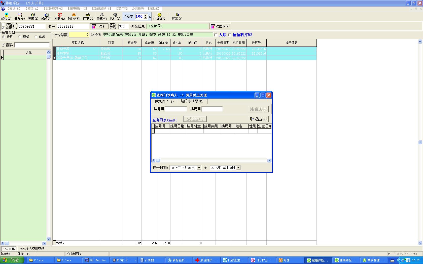423x264 pixels.
Task: Toggle the 体检号 checkbox
Action: pyautogui.click(x=3, y=24)
